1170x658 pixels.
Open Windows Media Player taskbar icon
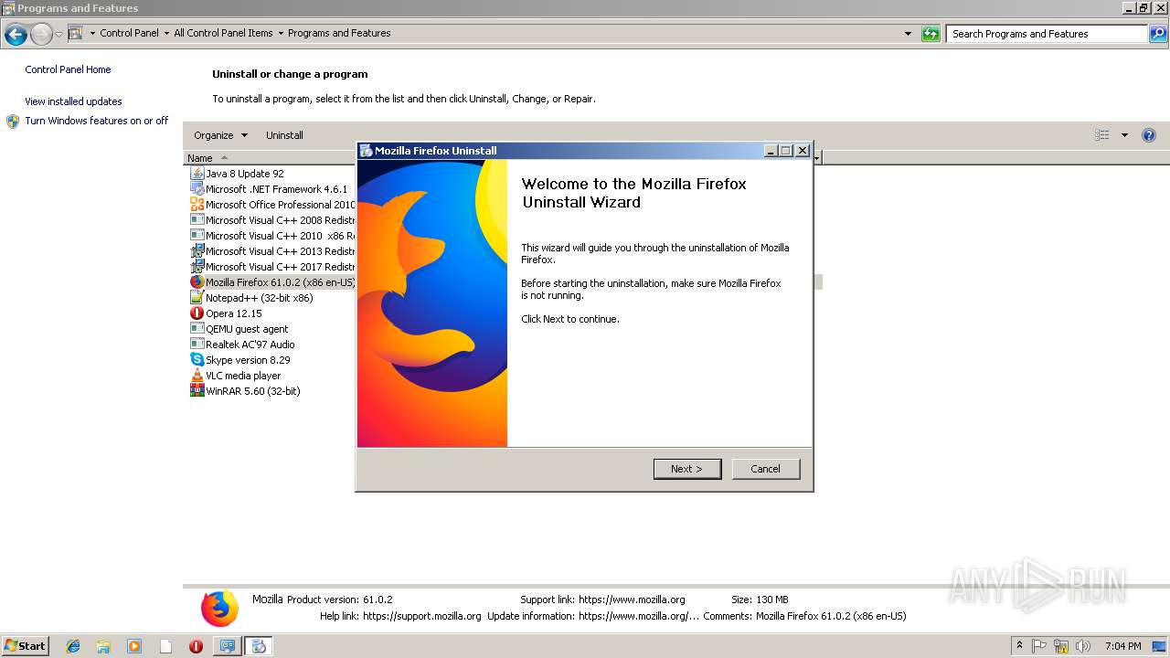click(134, 646)
